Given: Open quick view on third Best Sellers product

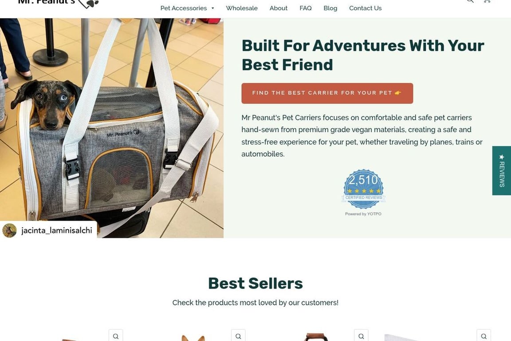Looking at the screenshot, I should click(x=361, y=336).
